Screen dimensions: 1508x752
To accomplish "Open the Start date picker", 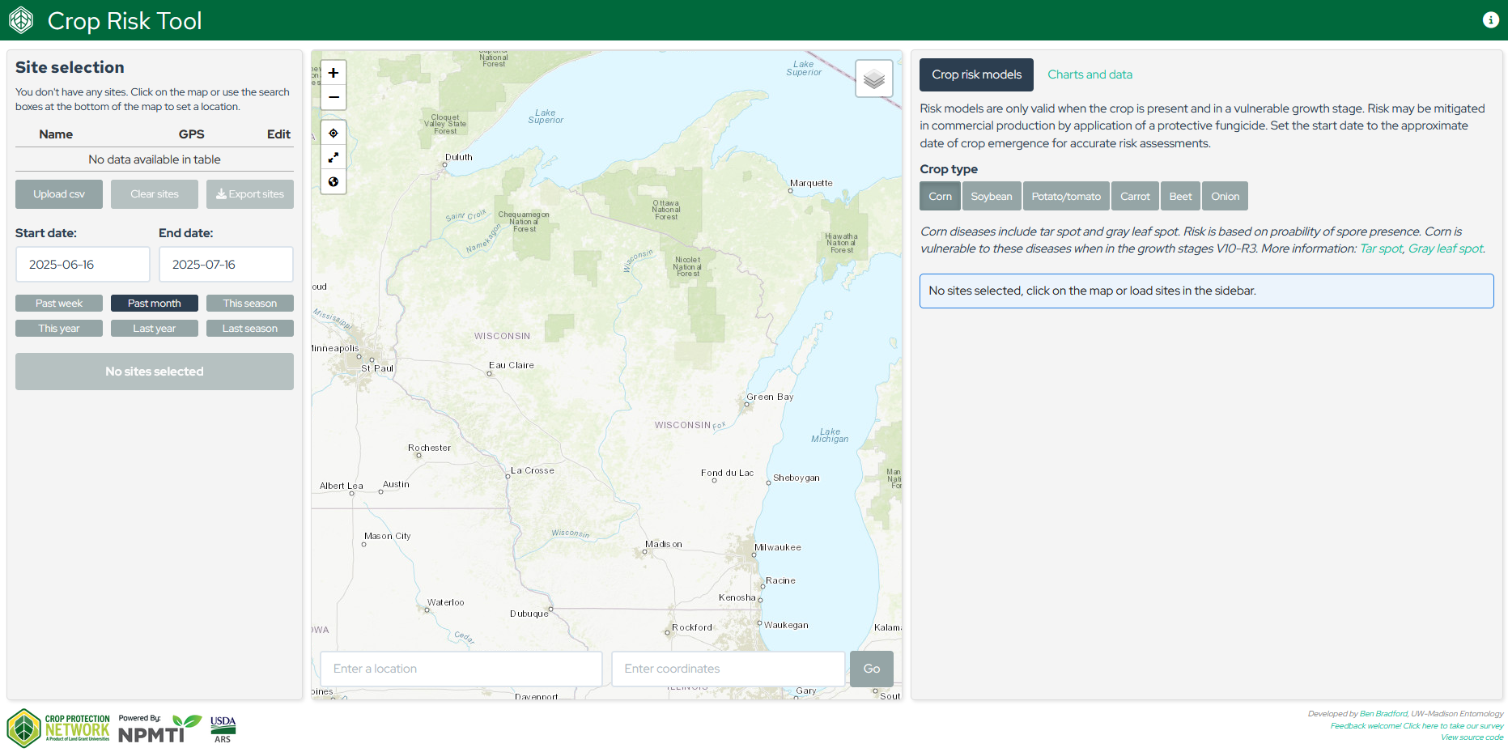I will tap(83, 265).
